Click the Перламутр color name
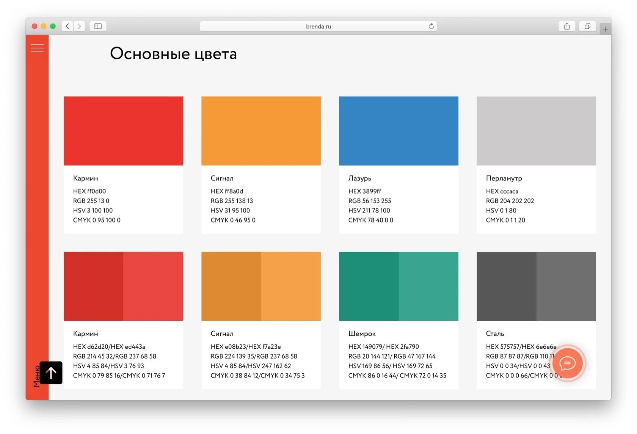Image resolution: width=637 pixels, height=434 pixels. click(504, 178)
